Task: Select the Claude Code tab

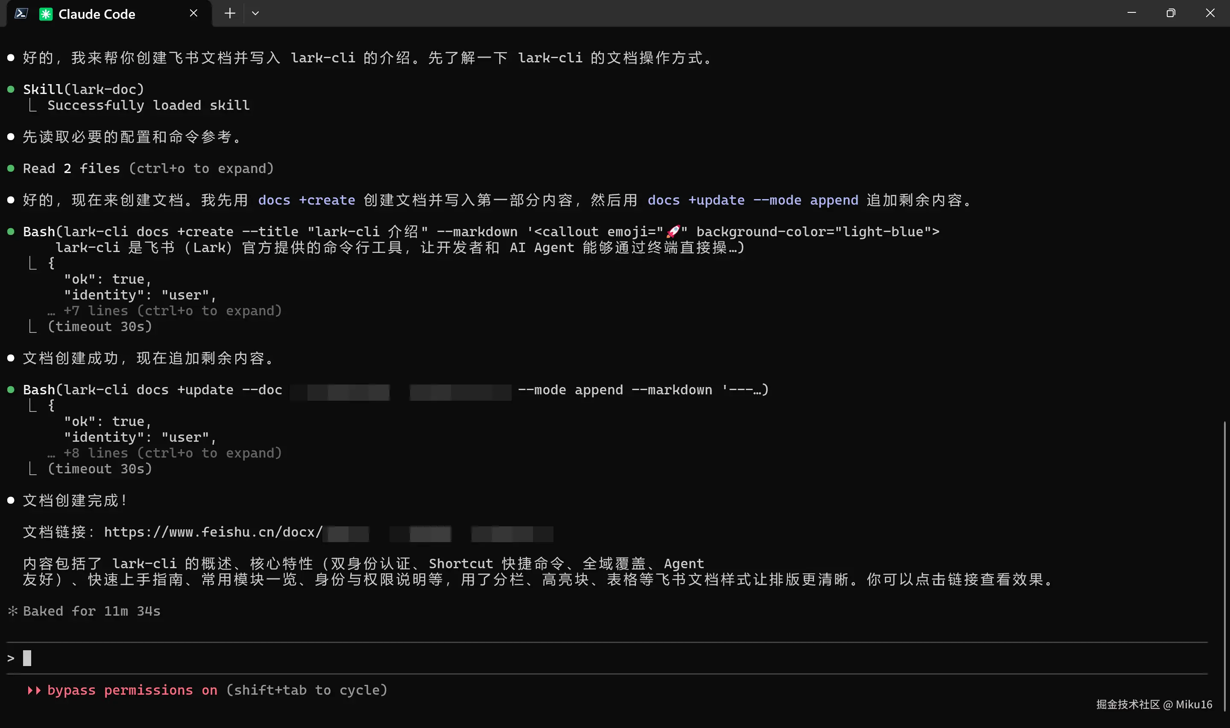Action: (97, 14)
